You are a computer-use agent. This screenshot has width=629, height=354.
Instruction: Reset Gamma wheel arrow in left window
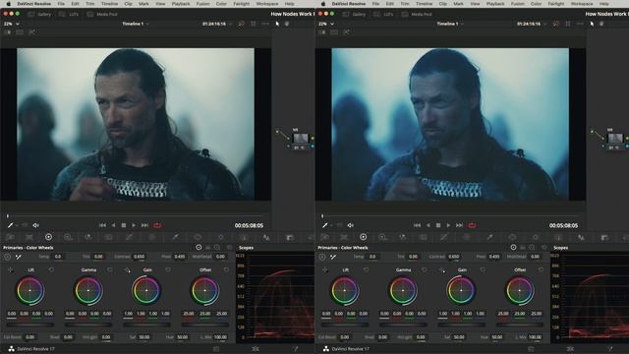pyautogui.click(x=109, y=270)
